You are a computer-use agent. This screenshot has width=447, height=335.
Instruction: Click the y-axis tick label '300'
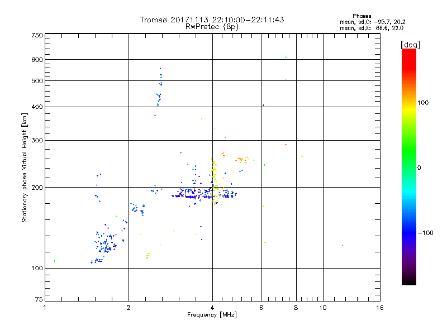click(37, 141)
